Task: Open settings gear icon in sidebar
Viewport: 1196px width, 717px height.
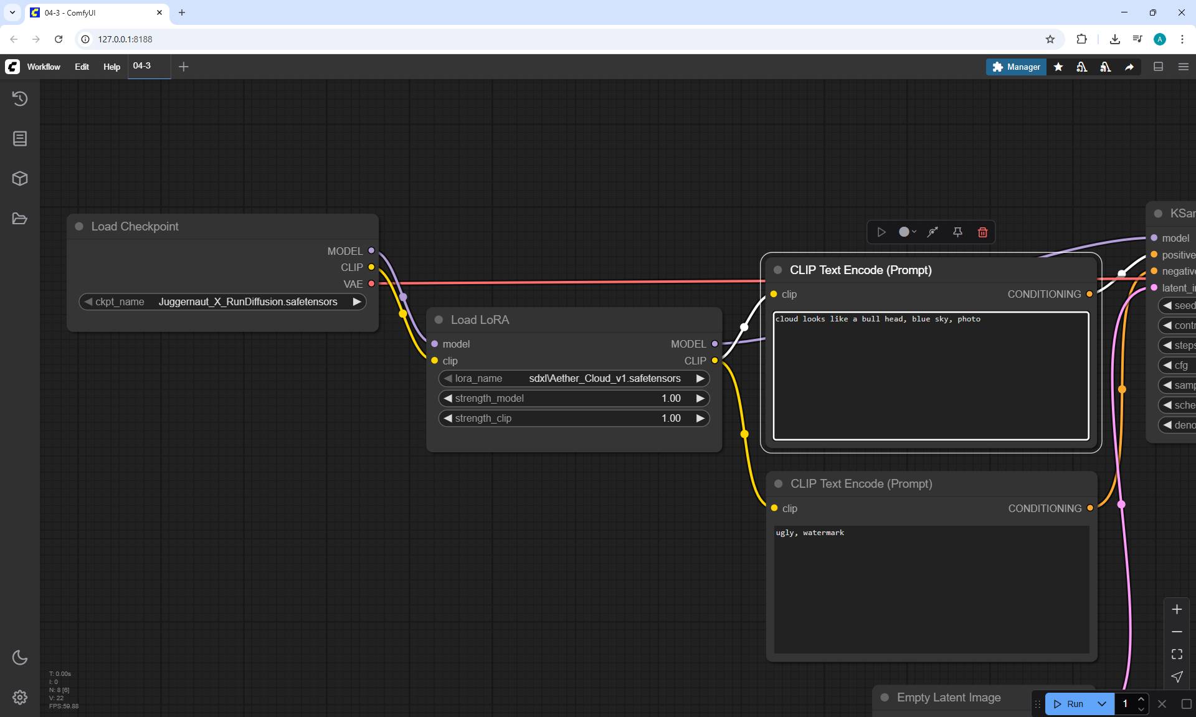Action: [20, 697]
